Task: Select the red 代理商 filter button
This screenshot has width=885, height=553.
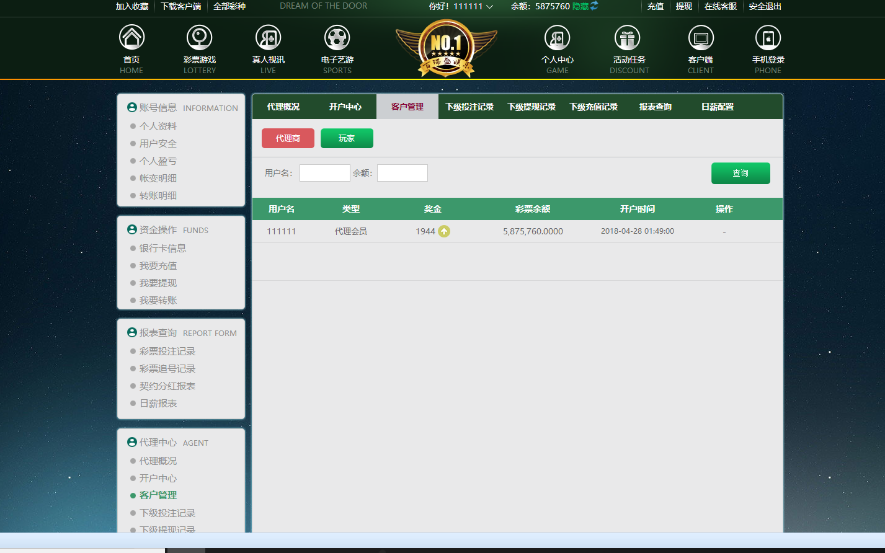Action: coord(288,138)
